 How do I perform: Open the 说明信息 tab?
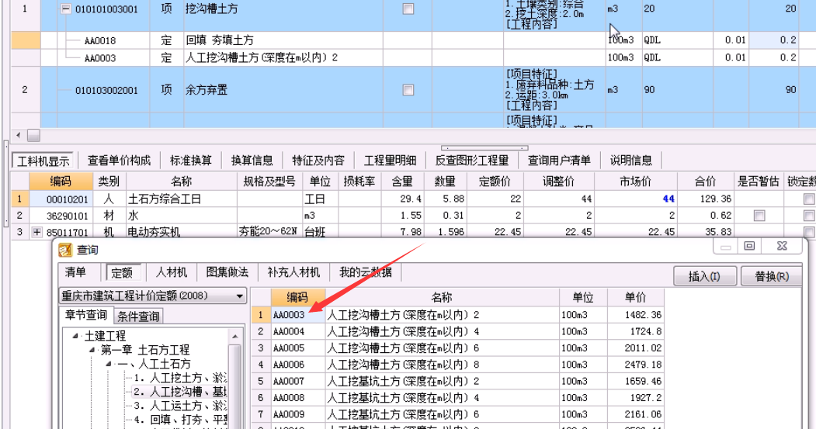click(630, 161)
